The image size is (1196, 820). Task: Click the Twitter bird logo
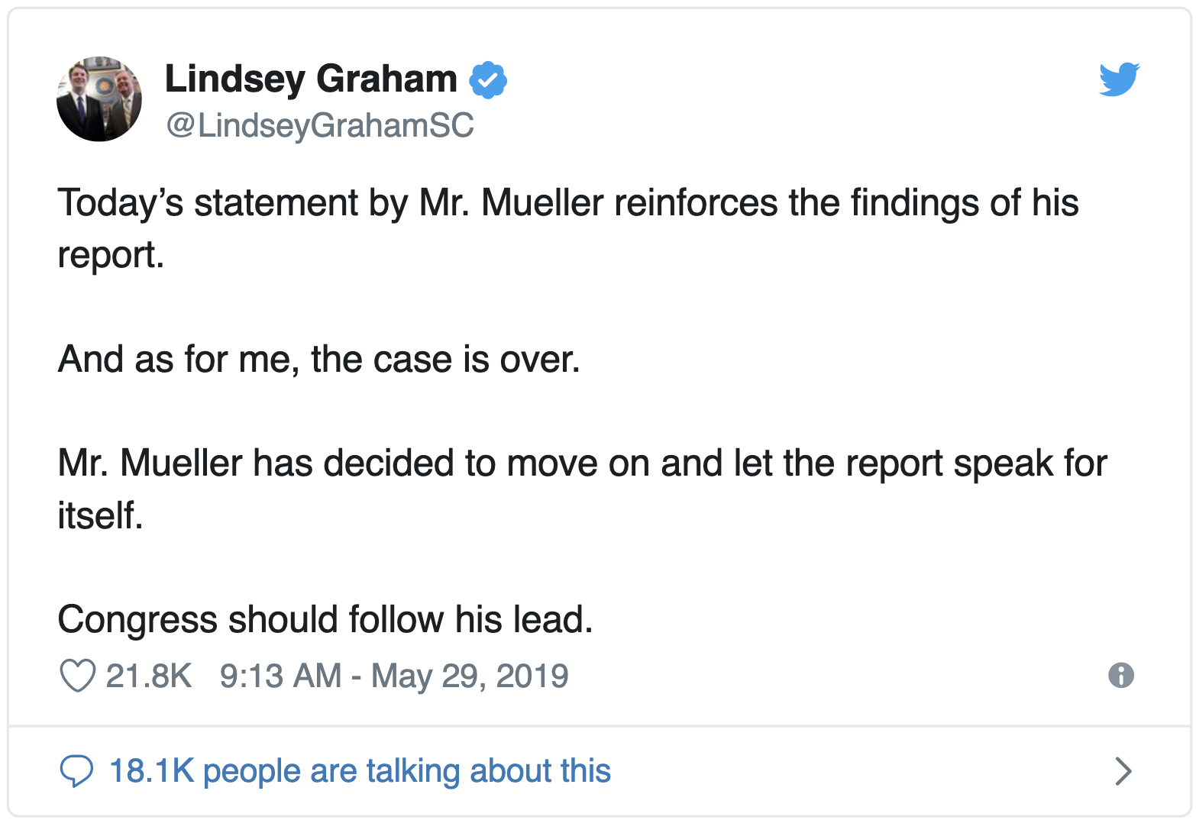click(x=1119, y=79)
